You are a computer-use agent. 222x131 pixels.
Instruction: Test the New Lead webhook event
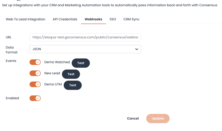71,74
